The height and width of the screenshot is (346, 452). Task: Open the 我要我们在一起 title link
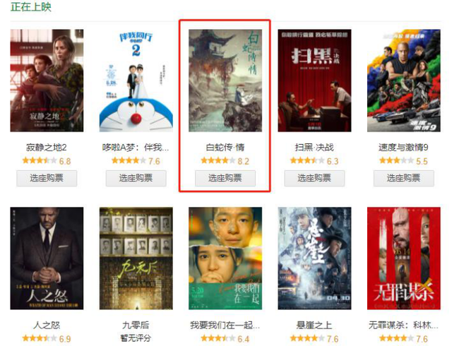click(x=225, y=326)
